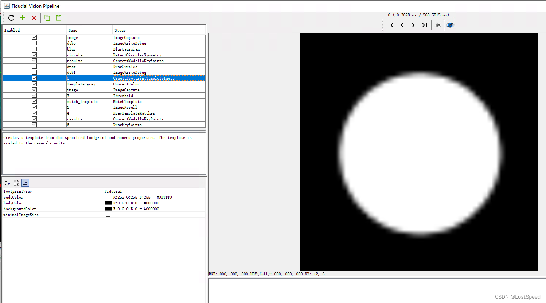Click the refresh pipeline icon
This screenshot has width=546, height=303.
click(x=11, y=18)
